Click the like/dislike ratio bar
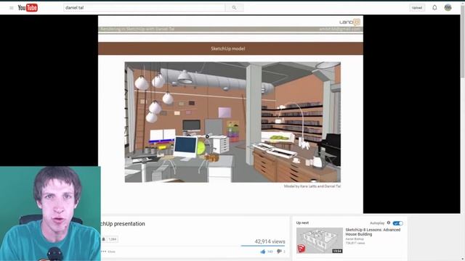465x261 pixels. click(x=263, y=246)
